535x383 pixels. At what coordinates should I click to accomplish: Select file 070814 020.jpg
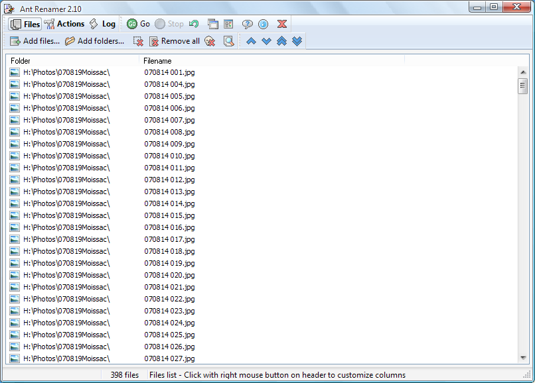click(169, 275)
